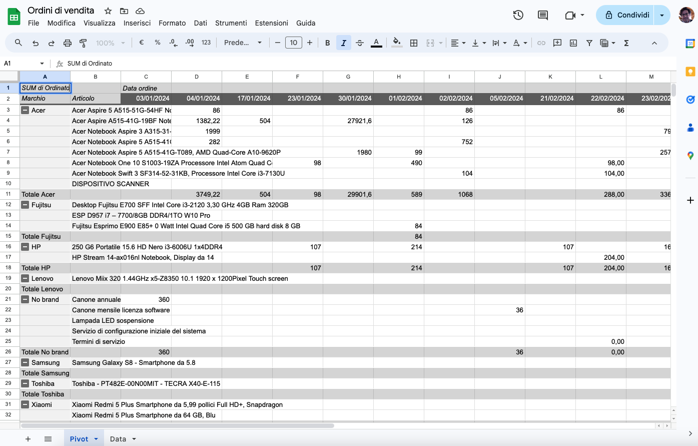This screenshot has width=698, height=446.
Task: Collapse the Samsung group
Action: 25,362
